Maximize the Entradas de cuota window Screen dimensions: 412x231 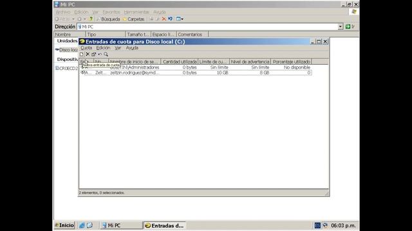coord(319,41)
